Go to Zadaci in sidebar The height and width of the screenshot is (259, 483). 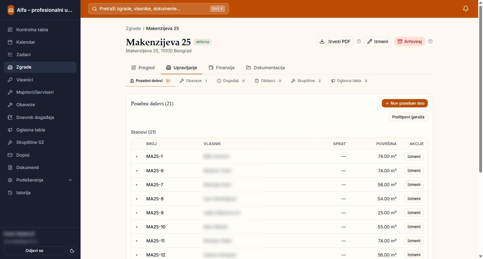40,55
